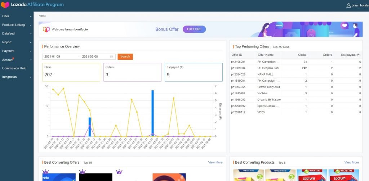Open the black offer thumbnail ranked second
Screen dimensions: 369x181
(x=96, y=177)
